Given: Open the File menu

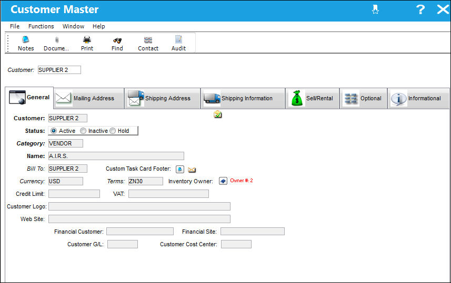Looking at the screenshot, I should coord(15,26).
